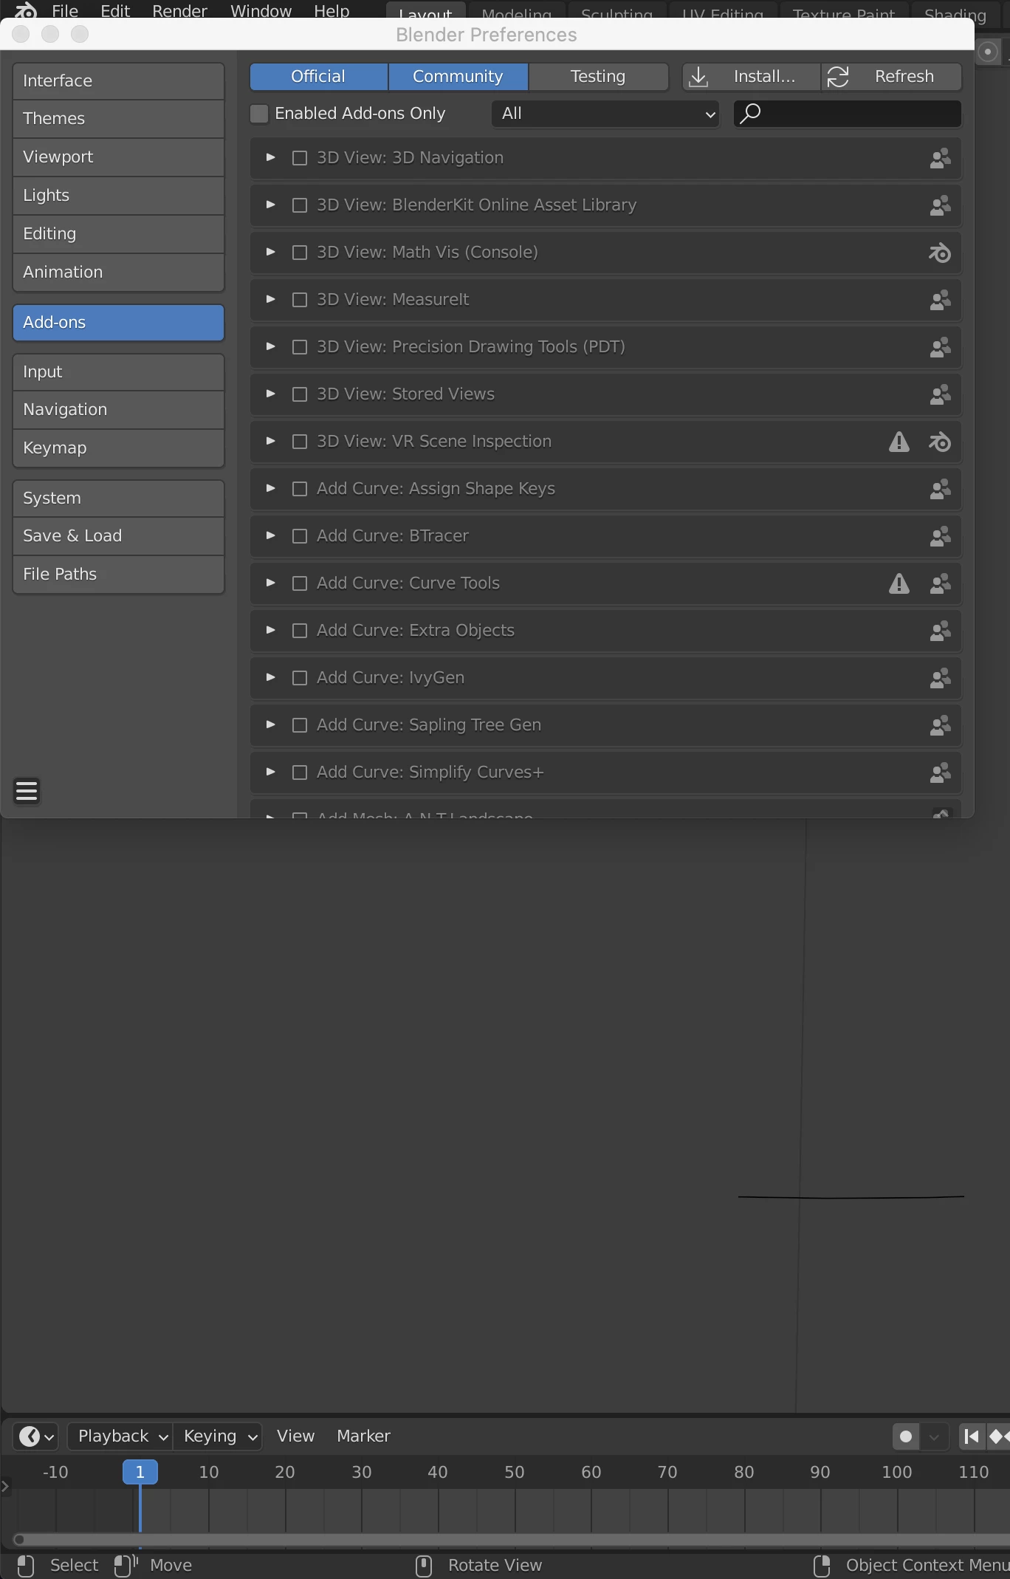Image resolution: width=1010 pixels, height=1579 pixels.
Task: Open the Keying dropdown in timeline
Action: pos(217,1436)
